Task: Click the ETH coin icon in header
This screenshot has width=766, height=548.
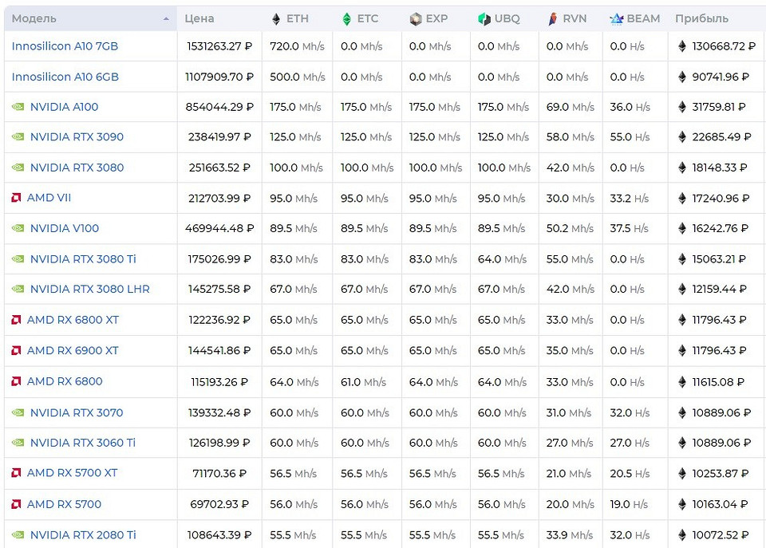Action: coord(276,19)
